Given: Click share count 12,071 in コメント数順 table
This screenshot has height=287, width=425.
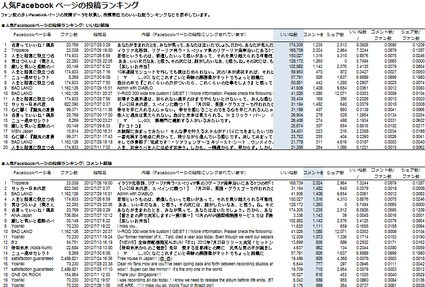Looking at the screenshot, I should (341, 231).
